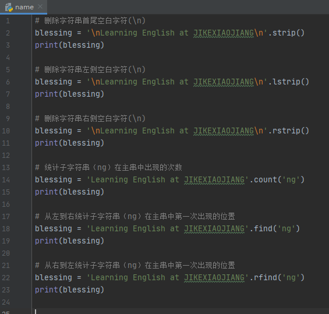Click the Python file icon on name tab
The image size is (329, 314).
pyautogui.click(x=9, y=7)
